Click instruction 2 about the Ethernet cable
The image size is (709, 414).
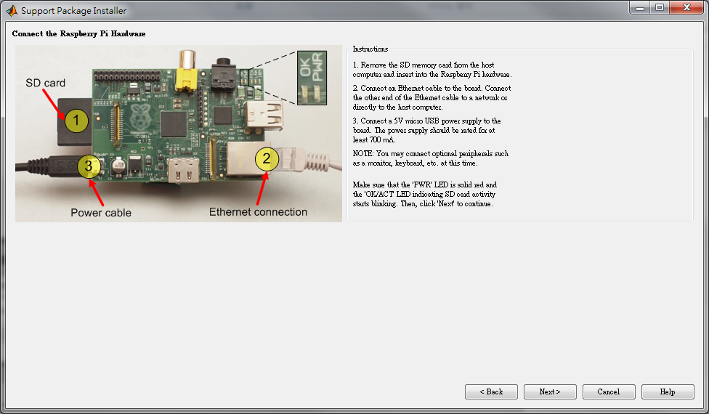[432, 97]
